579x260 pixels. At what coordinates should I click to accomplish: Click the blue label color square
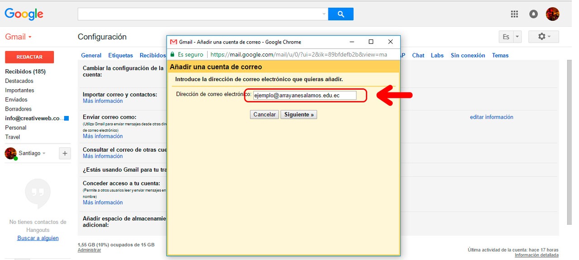click(x=66, y=118)
